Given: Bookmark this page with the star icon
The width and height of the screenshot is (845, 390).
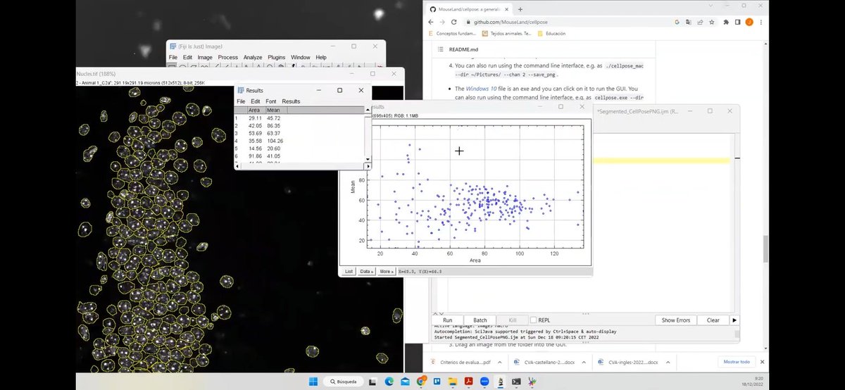Looking at the screenshot, I should pos(713,23).
